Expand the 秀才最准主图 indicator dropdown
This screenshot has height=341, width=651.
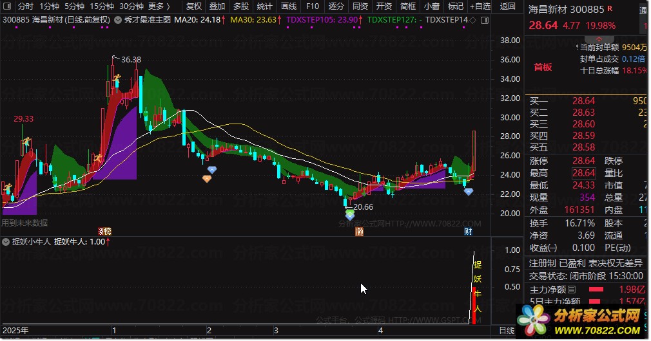click(118, 20)
